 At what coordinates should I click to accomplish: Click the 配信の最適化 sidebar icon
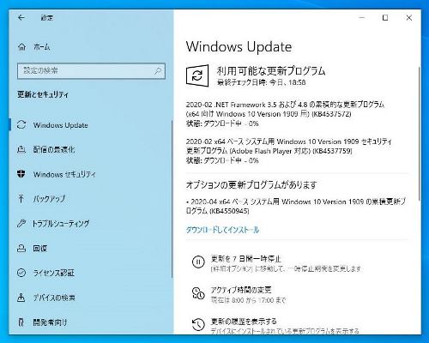tap(21, 149)
